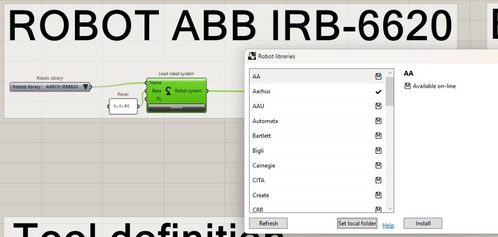Select the AA library row
Viewport: 498px width, 237px height.
317,76
